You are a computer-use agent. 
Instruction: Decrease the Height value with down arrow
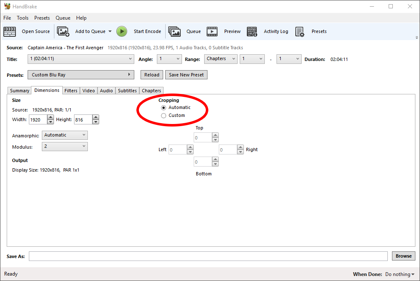pyautogui.click(x=96, y=122)
